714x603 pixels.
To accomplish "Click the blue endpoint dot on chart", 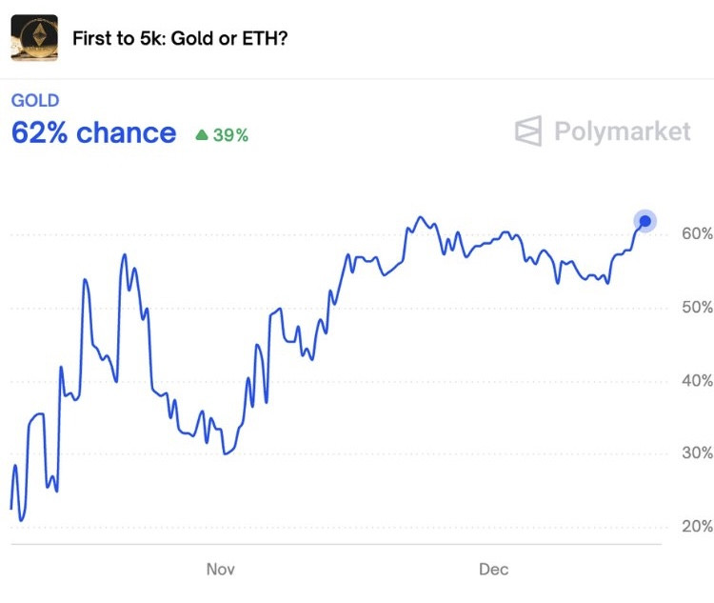I will click(645, 222).
